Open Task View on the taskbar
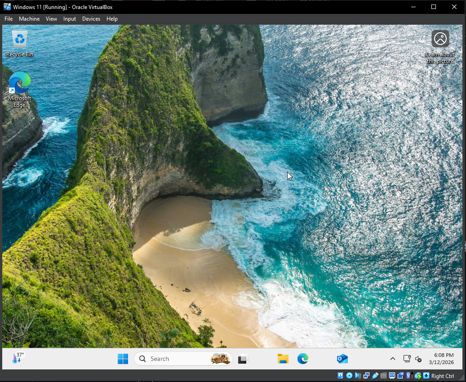 click(242, 359)
